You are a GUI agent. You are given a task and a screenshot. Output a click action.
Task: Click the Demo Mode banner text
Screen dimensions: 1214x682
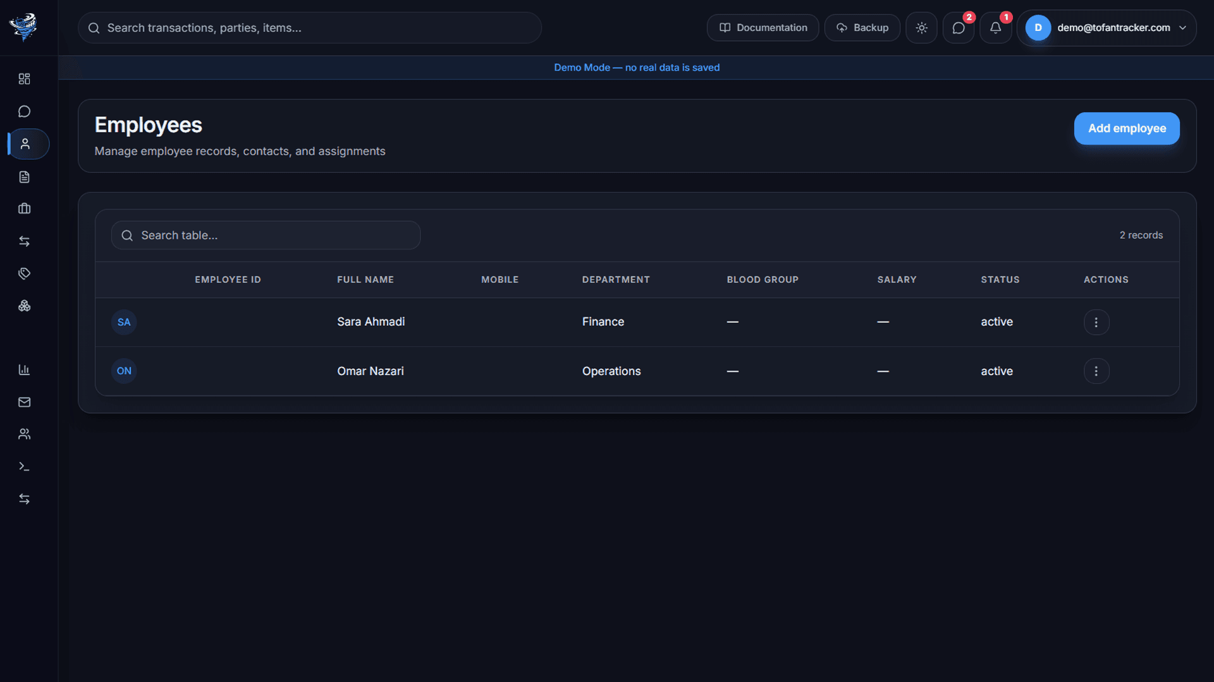point(637,68)
